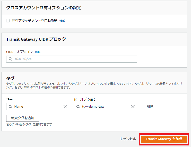191x147 pixels.
Task: Select the Transit Gateway CIDR ブロック heading
Action: click(x=36, y=39)
